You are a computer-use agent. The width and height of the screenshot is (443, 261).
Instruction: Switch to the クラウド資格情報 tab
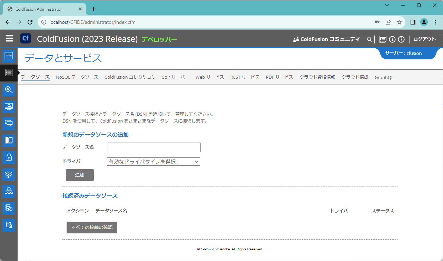click(317, 77)
